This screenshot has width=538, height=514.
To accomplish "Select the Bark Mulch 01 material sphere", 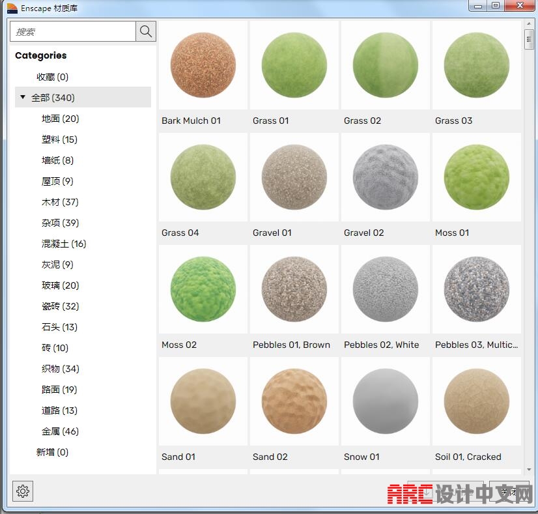I will (x=203, y=65).
